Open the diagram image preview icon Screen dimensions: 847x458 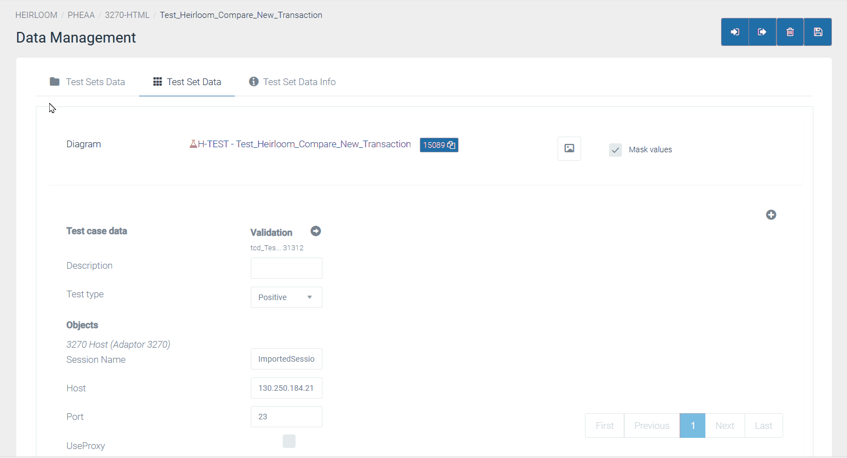pyautogui.click(x=569, y=148)
